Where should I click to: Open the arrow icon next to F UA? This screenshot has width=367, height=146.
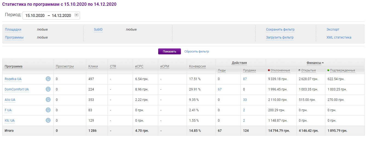pyautogui.click(x=48, y=110)
